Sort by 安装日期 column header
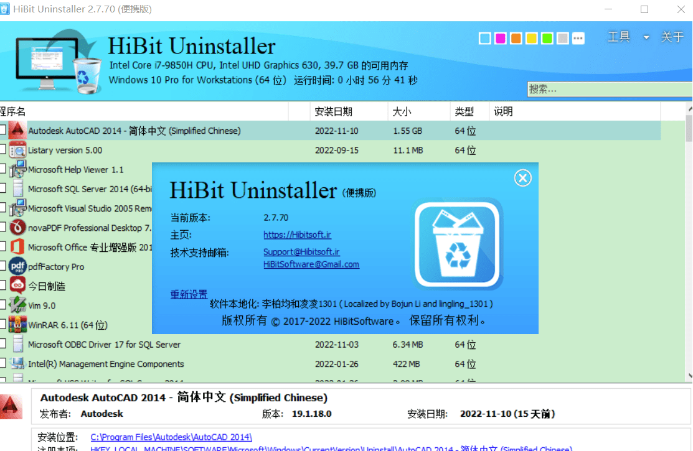This screenshot has height=451, width=693. pos(349,111)
